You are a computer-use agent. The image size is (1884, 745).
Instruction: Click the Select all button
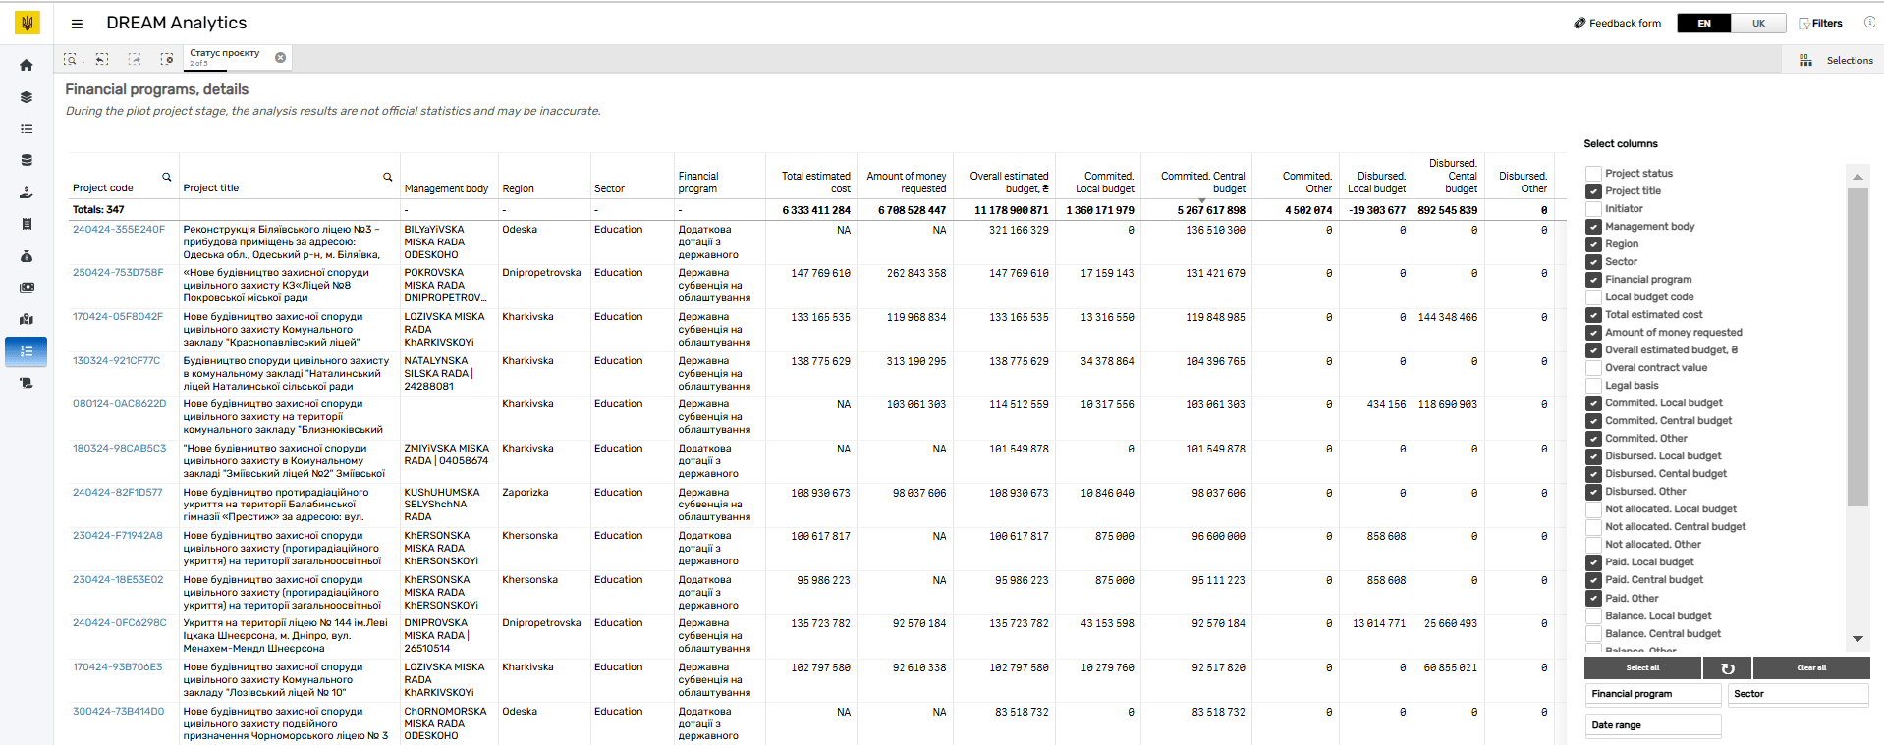click(x=1642, y=668)
